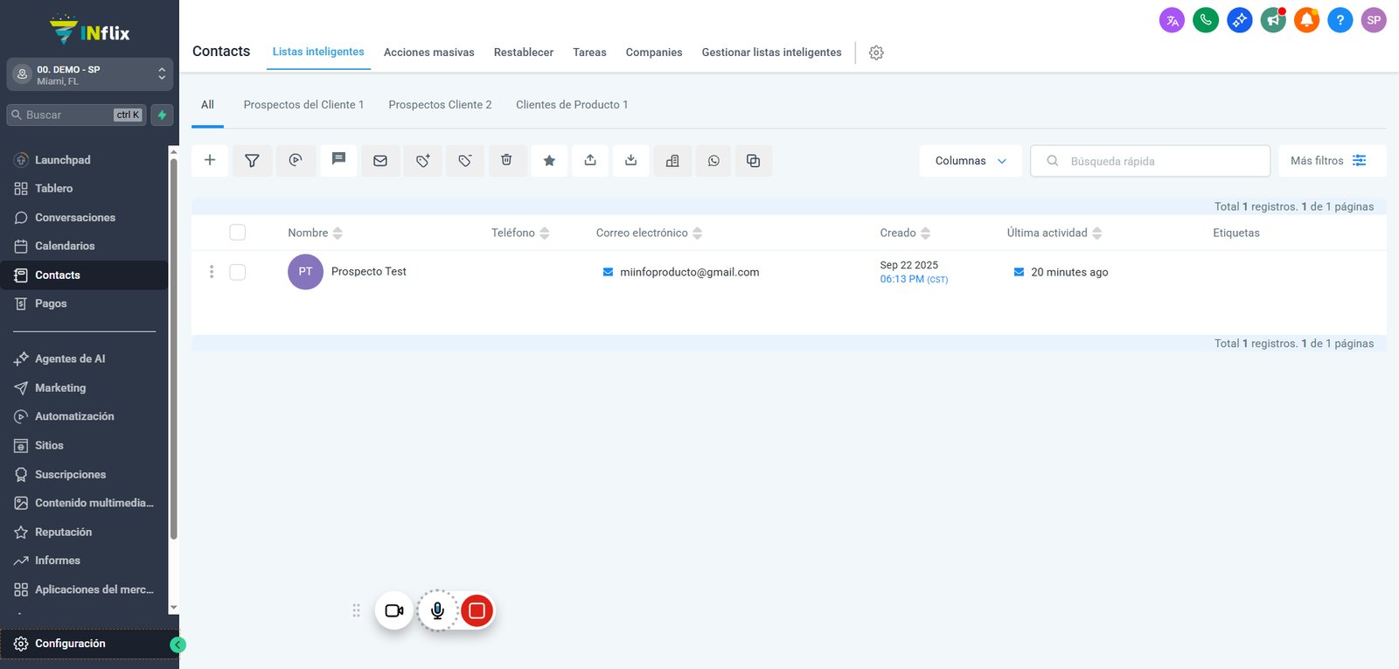Open the blue help question mark icon
1399x669 pixels.
pyautogui.click(x=1340, y=20)
